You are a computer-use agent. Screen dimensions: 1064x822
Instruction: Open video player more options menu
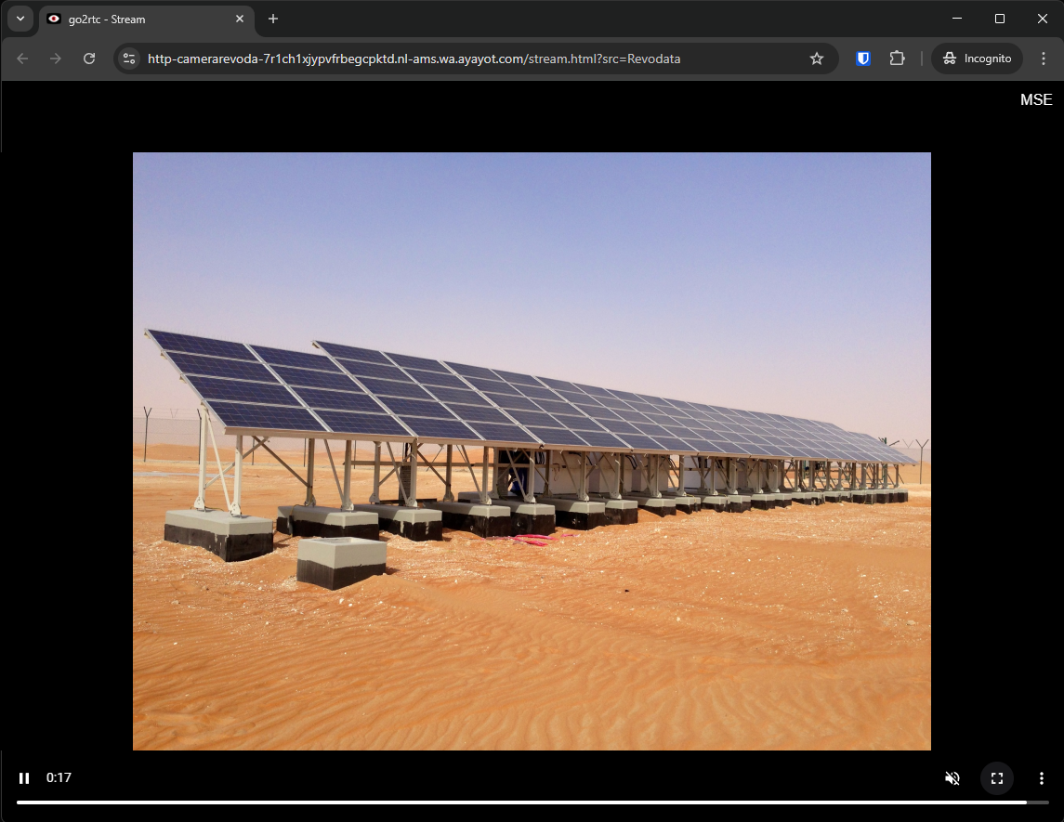(1042, 778)
